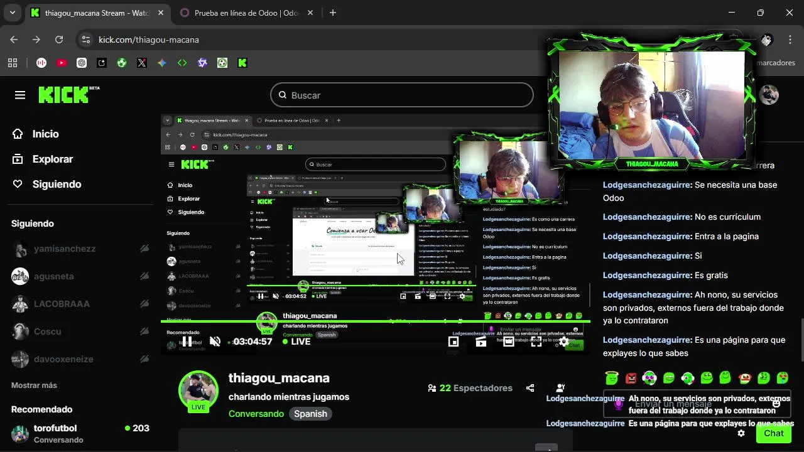
Task: Open the green code brackets bookmark
Action: tap(182, 63)
